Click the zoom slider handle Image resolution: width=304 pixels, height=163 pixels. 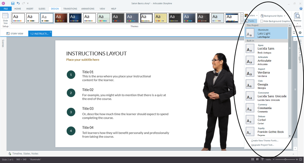pos(285,159)
